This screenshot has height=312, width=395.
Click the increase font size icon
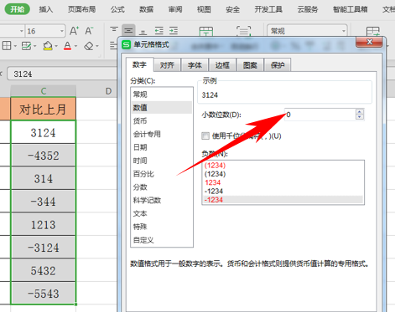tap(74, 31)
